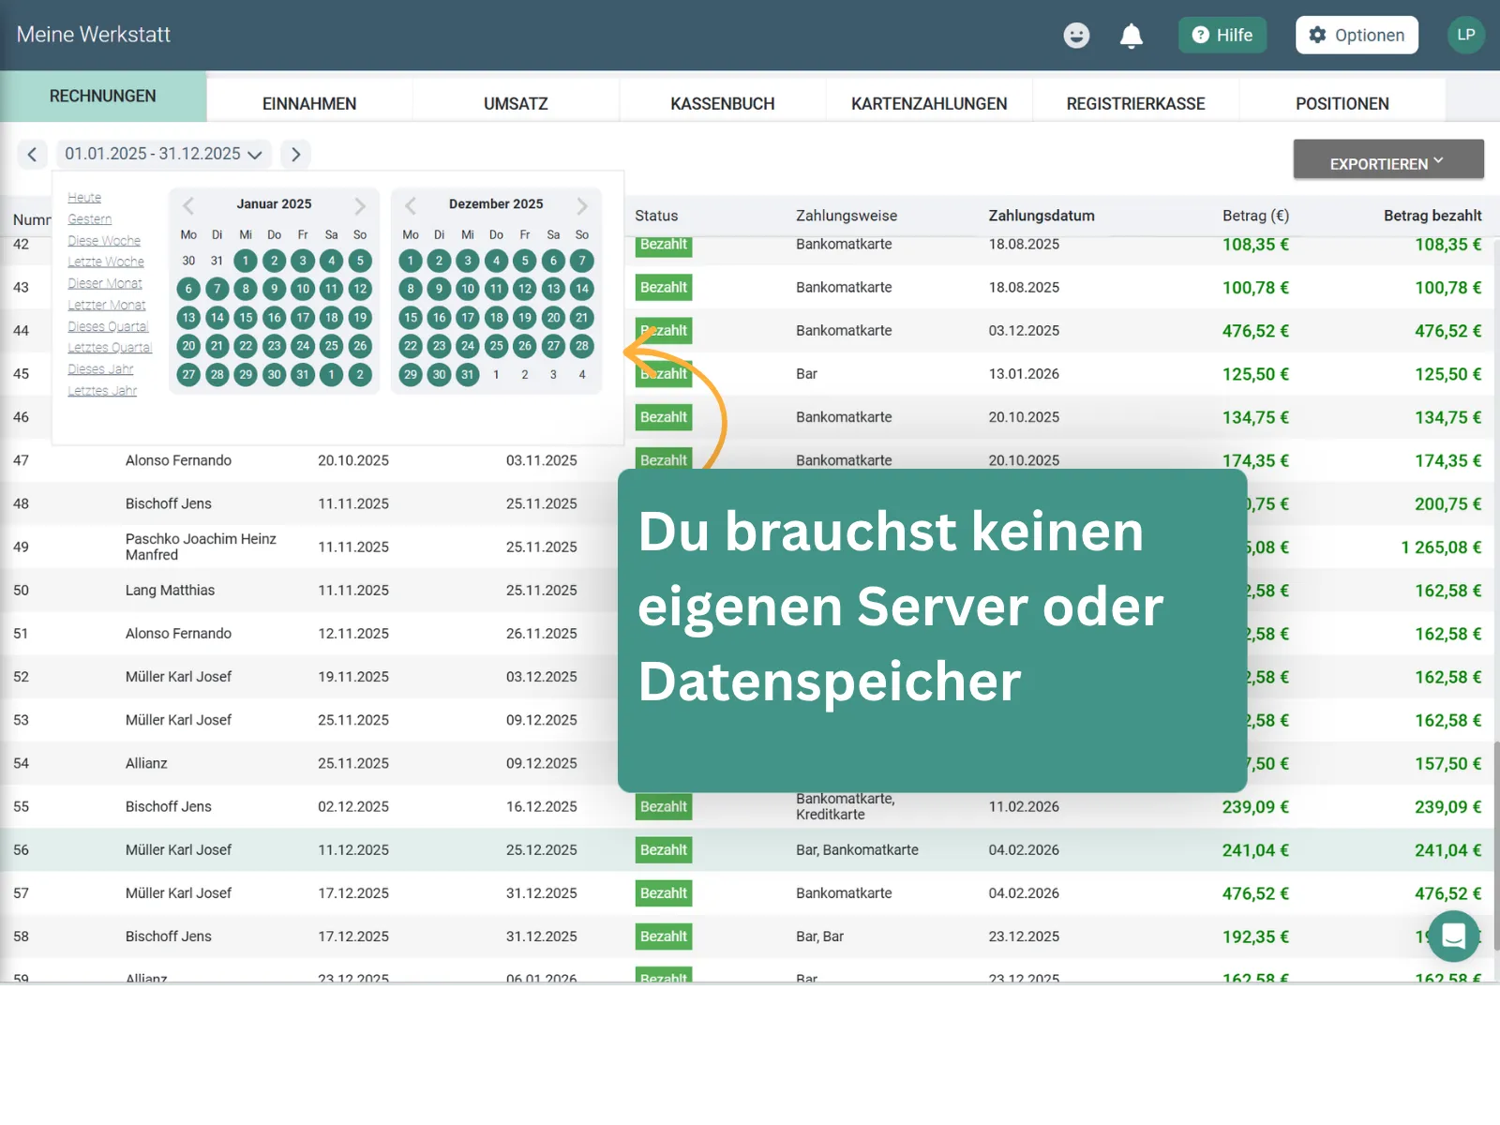The width and height of the screenshot is (1500, 1125).
Task: Click amount 476,52 € in row 57
Action: point(1255,893)
